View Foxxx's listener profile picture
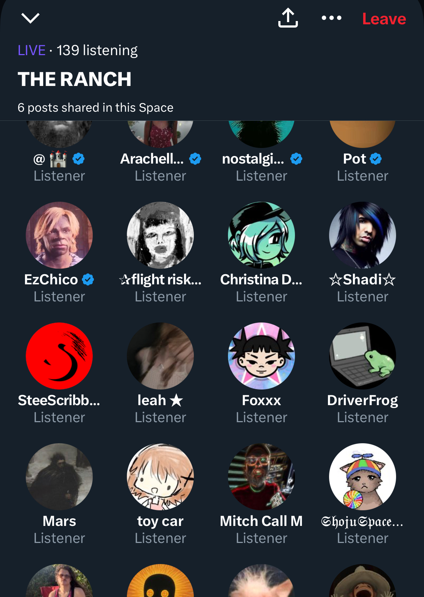This screenshot has height=597, width=424. (261, 356)
